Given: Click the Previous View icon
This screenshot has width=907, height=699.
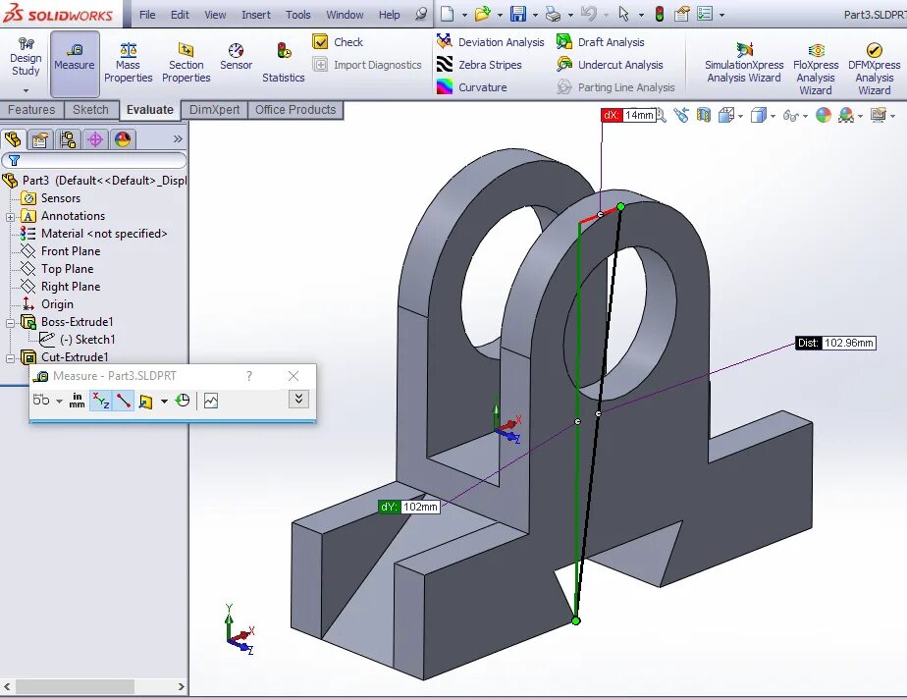Looking at the screenshot, I should (x=681, y=115).
